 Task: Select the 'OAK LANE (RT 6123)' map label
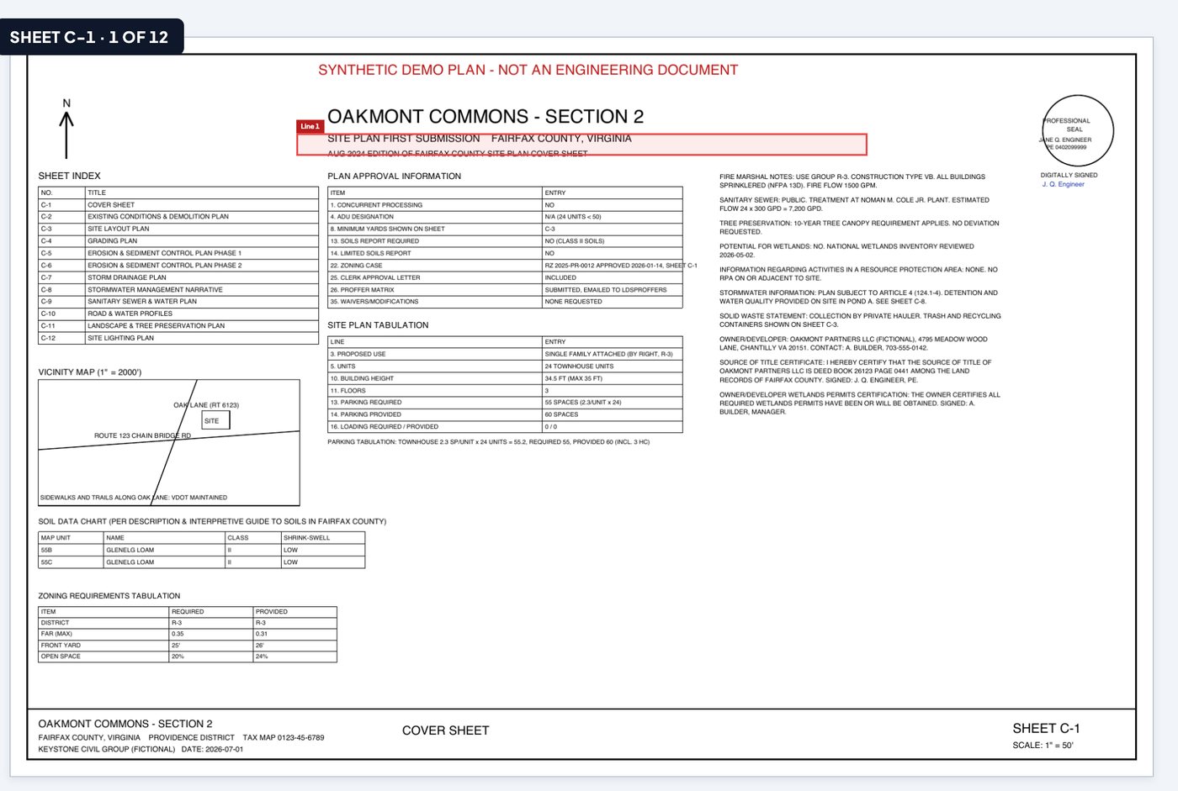(206, 405)
